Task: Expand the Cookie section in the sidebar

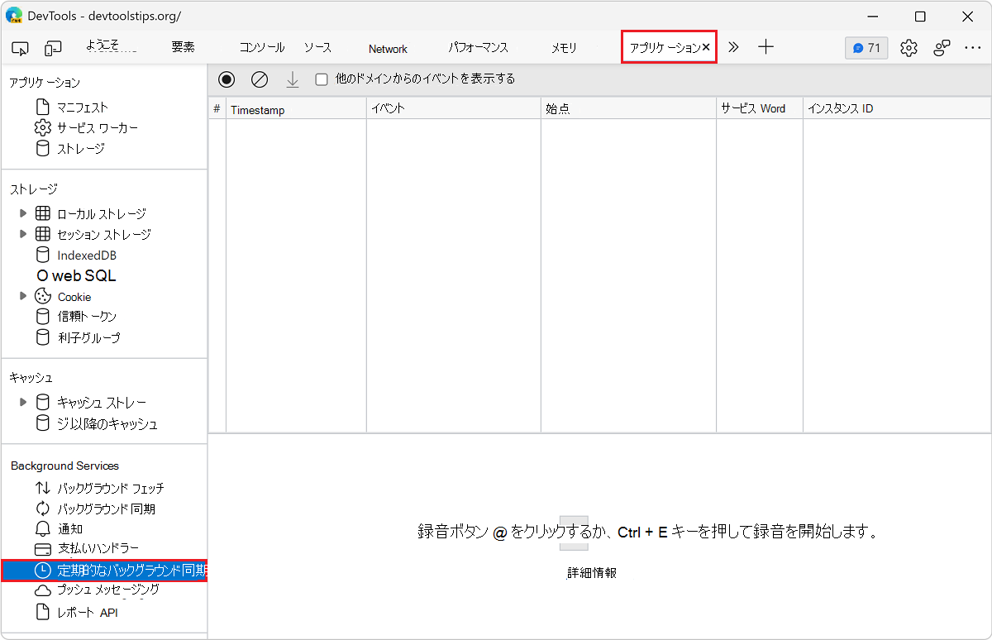Action: coord(22,296)
